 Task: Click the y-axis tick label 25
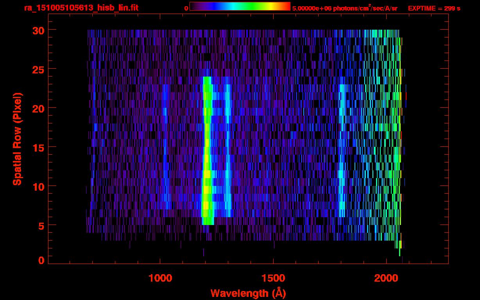pos(38,69)
